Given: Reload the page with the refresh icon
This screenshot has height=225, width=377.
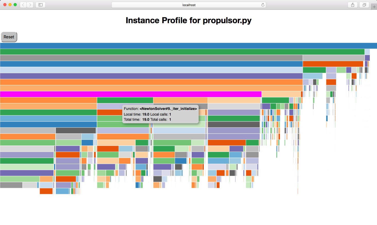Looking at the screenshot, I should (263, 5).
